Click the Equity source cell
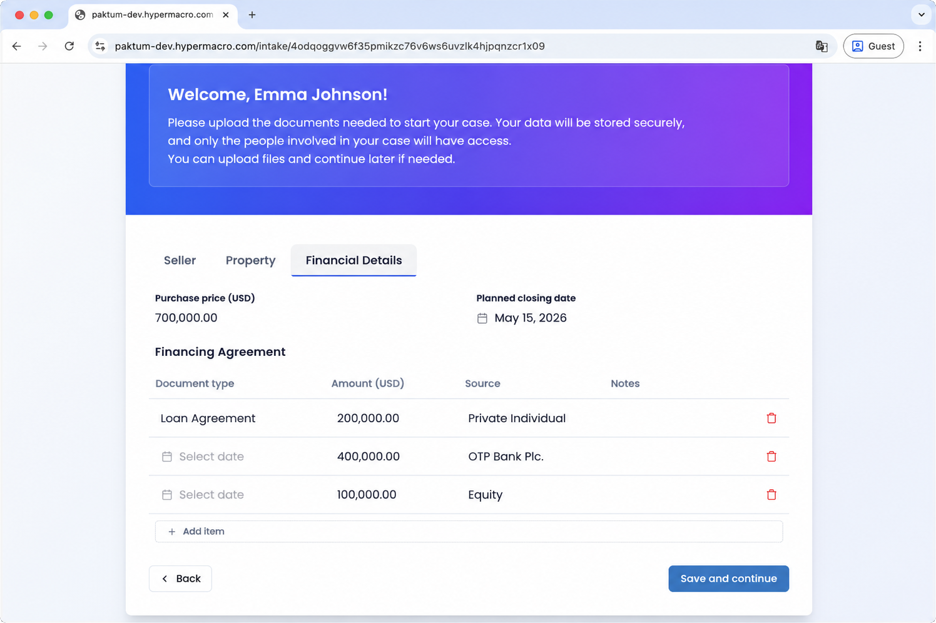The height and width of the screenshot is (623, 936). pyautogui.click(x=486, y=495)
